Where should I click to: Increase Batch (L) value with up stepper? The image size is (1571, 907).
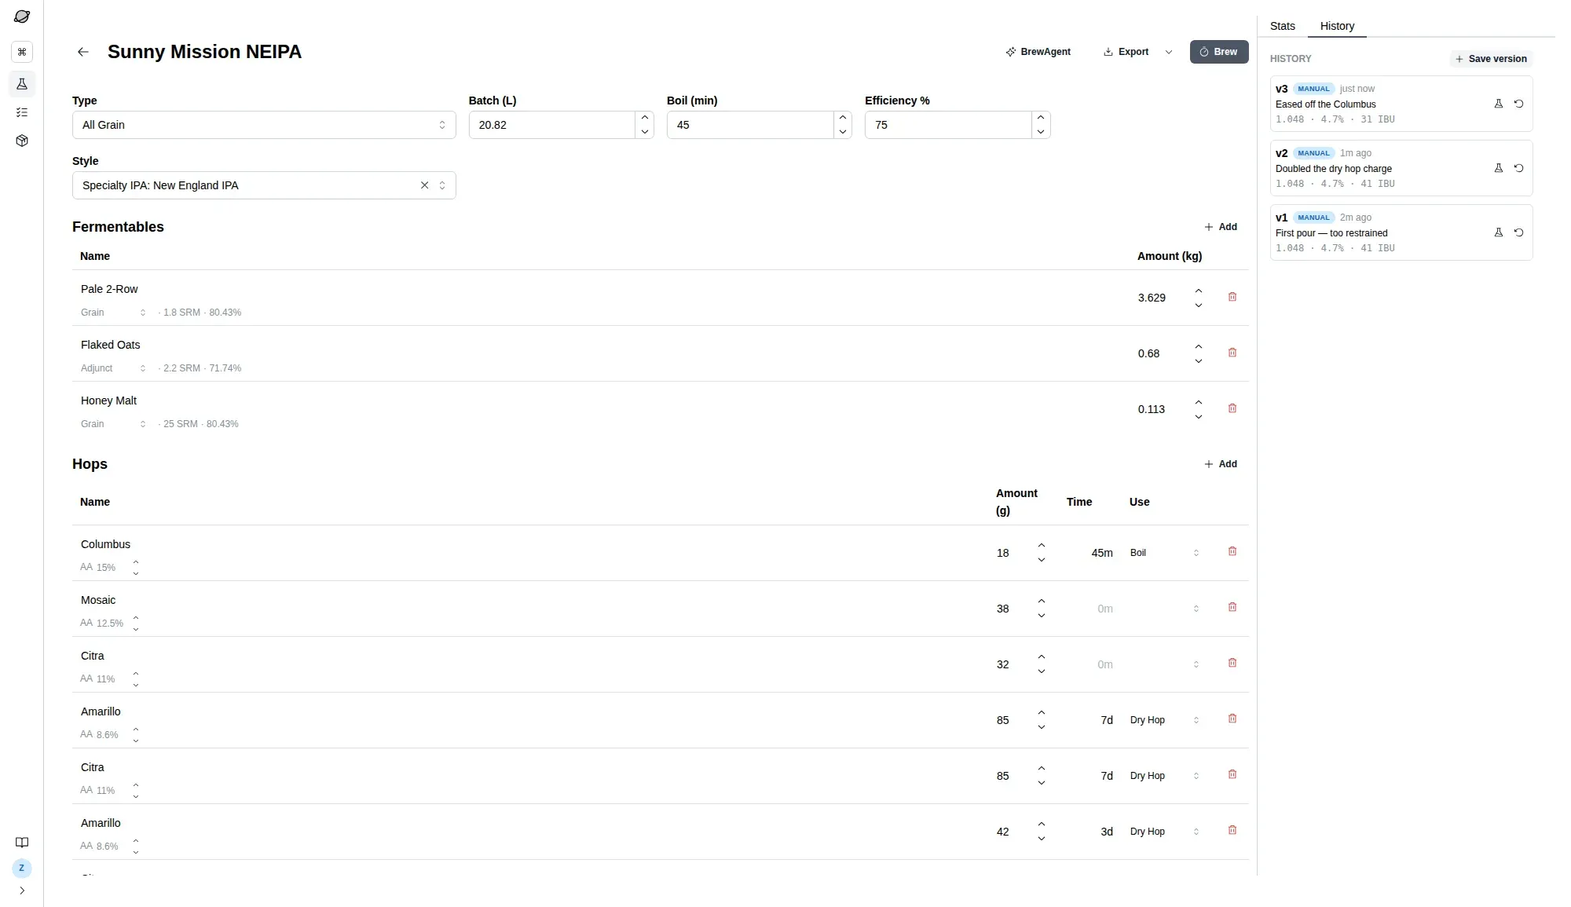pos(645,118)
